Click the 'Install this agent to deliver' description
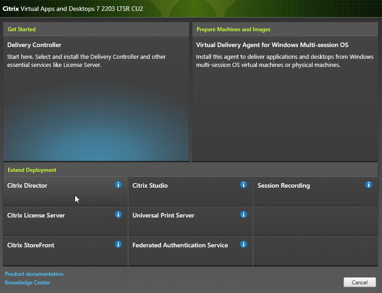The width and height of the screenshot is (382, 293). 285,61
